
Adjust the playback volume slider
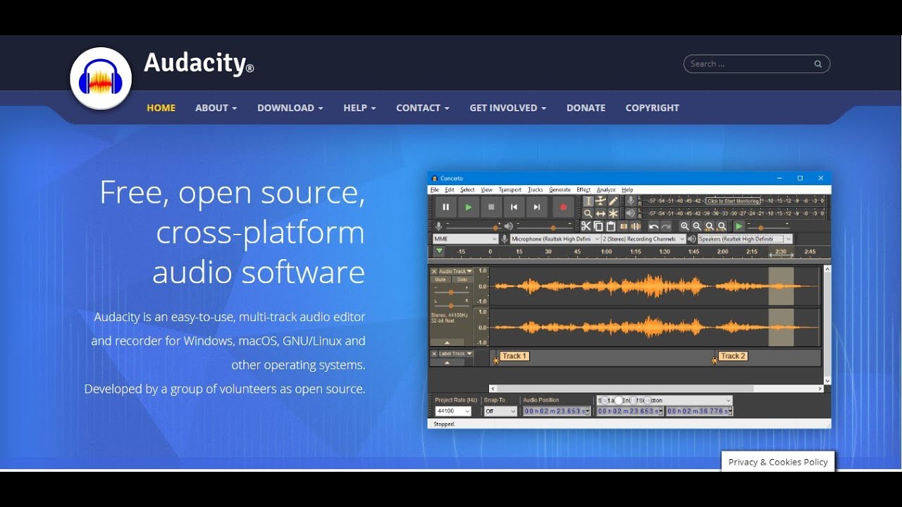tap(544, 228)
